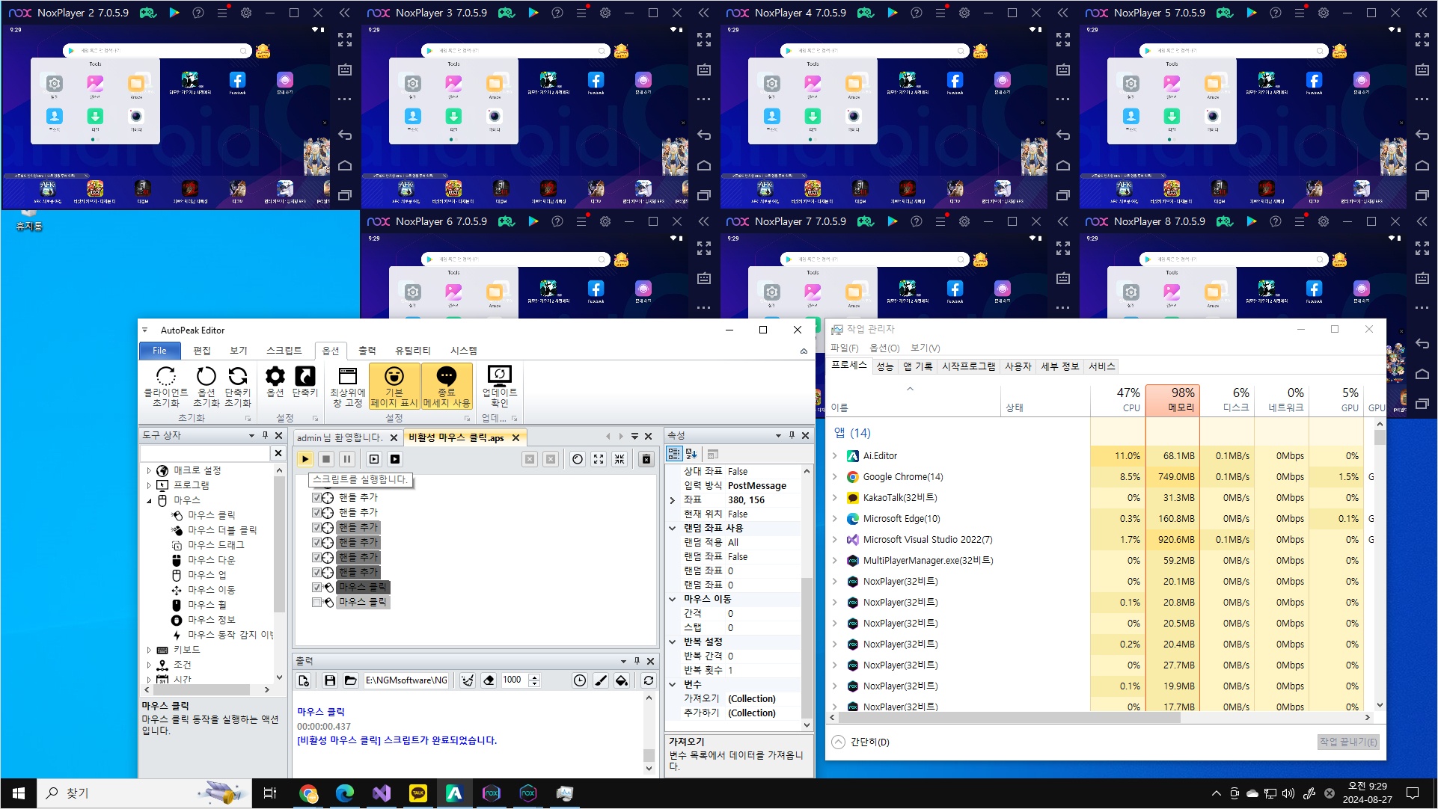Click the clock icon in output toolbar

point(579,680)
